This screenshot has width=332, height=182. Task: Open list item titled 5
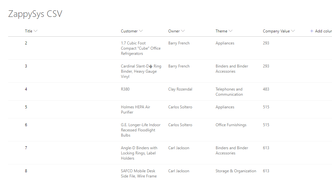coord(26,107)
